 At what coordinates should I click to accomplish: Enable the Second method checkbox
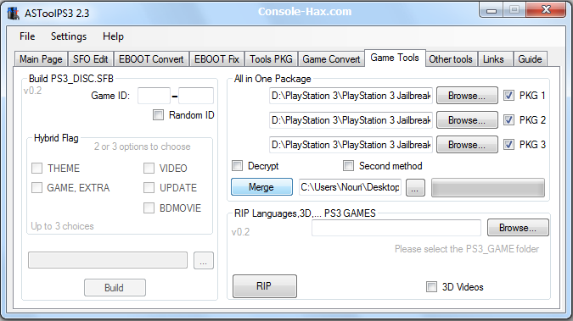[x=348, y=166]
